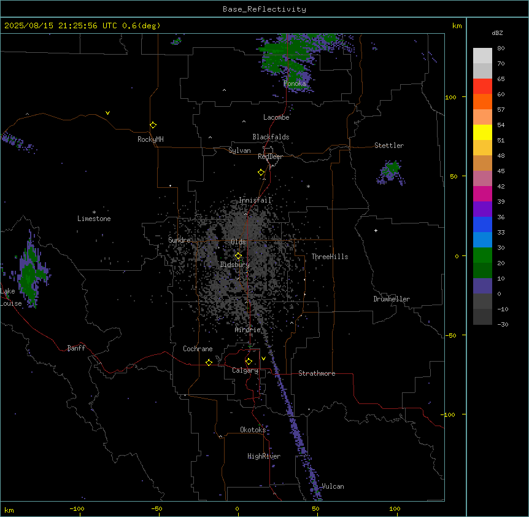The width and height of the screenshot is (529, 517).
Task: Click the 80 value on dBZ legend
Action: pos(501,49)
